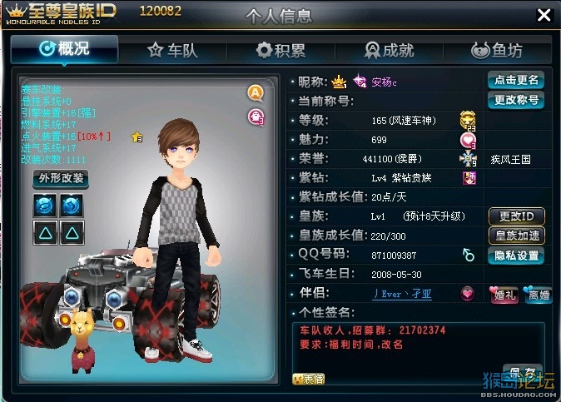Click the 点击更名 rename button

tap(516, 80)
